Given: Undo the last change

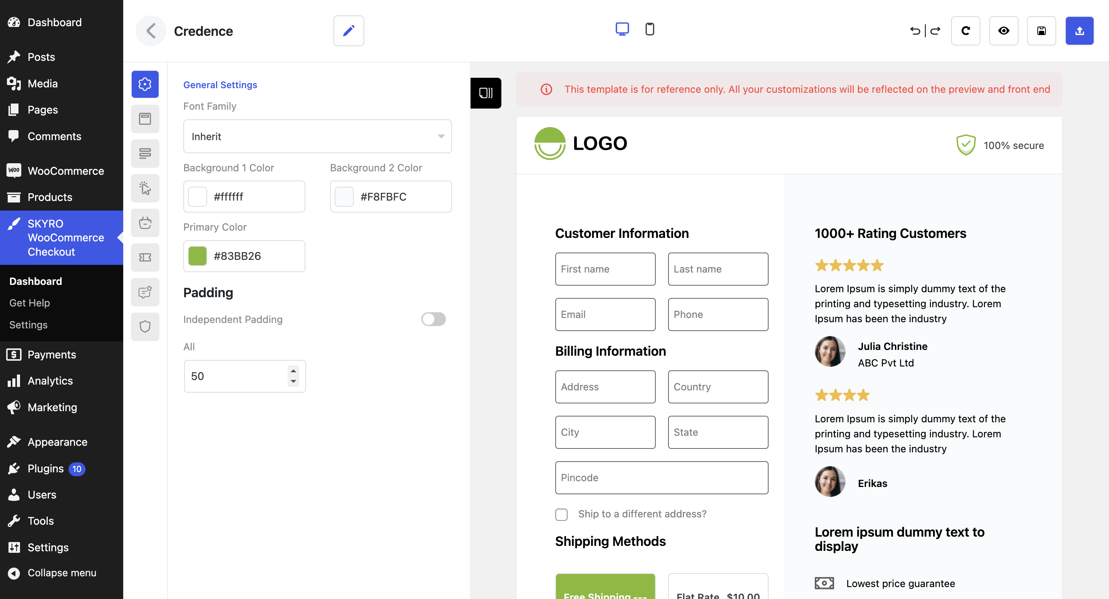Looking at the screenshot, I should click(x=915, y=30).
